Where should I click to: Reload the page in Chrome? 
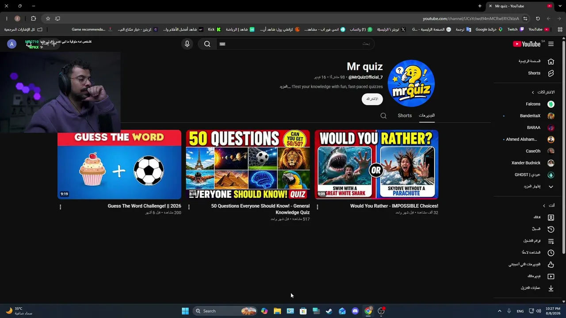click(x=538, y=19)
